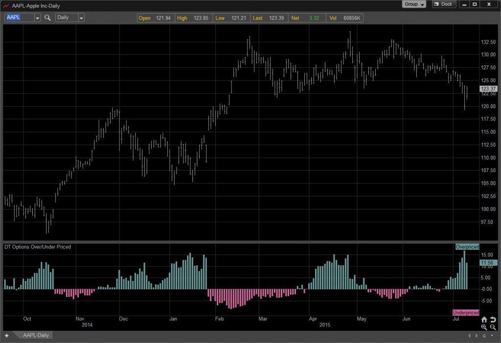
Task: Click the undo zoom arrow icon
Action: point(493,320)
